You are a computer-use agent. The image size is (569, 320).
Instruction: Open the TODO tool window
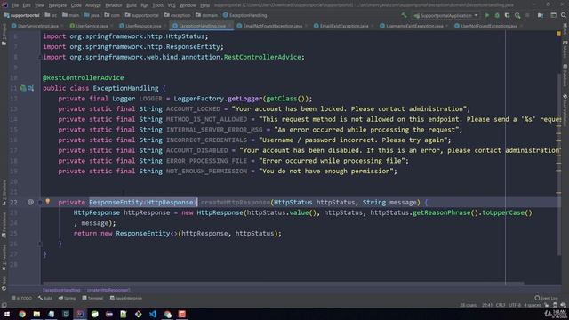coord(21,298)
